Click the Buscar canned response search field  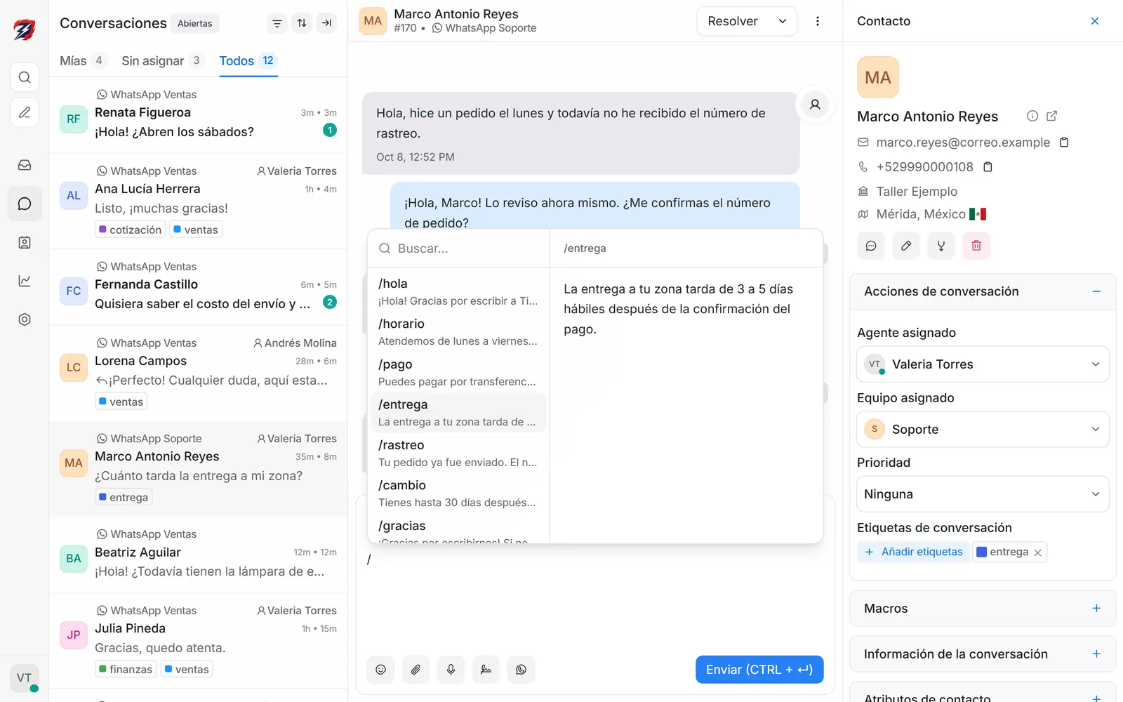tap(458, 249)
